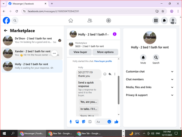Switch to first New Tab taskbar window
Image resolution: width=182 pixels, height=137 pixels.
60,133
